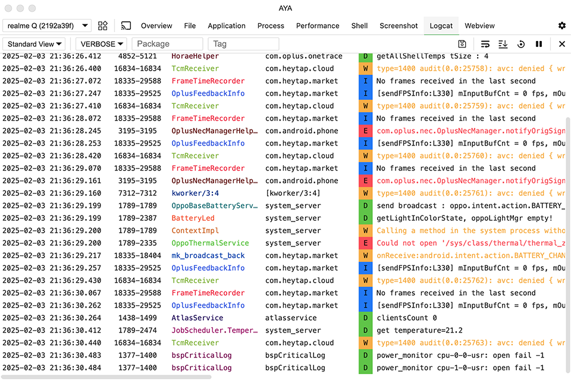Go to the Performance tab

tap(318, 26)
